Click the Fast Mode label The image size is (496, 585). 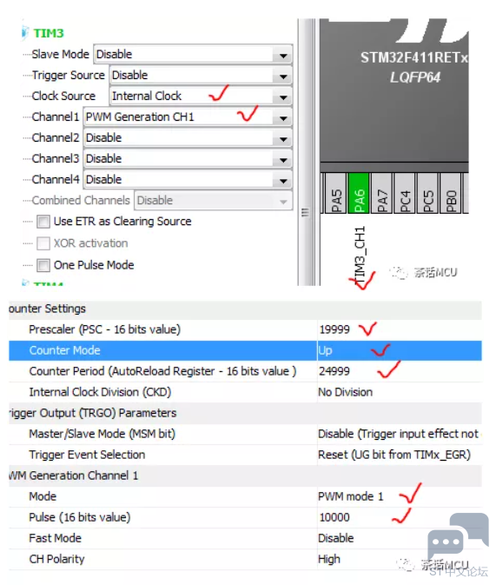point(56,538)
